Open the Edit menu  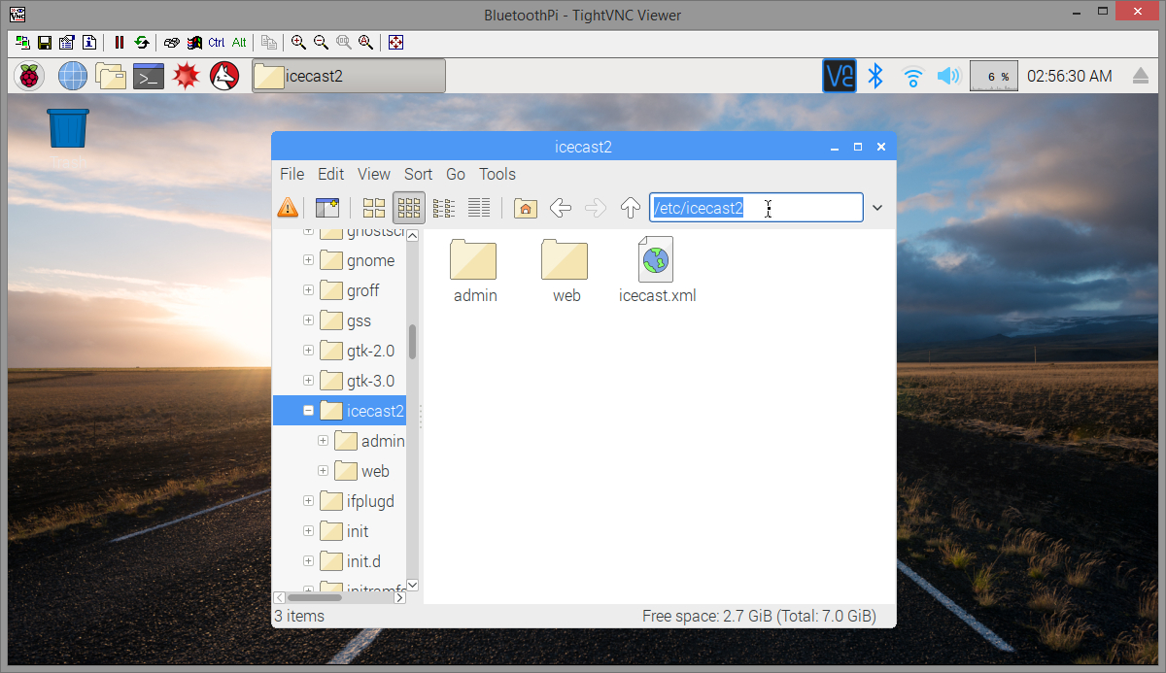click(330, 174)
